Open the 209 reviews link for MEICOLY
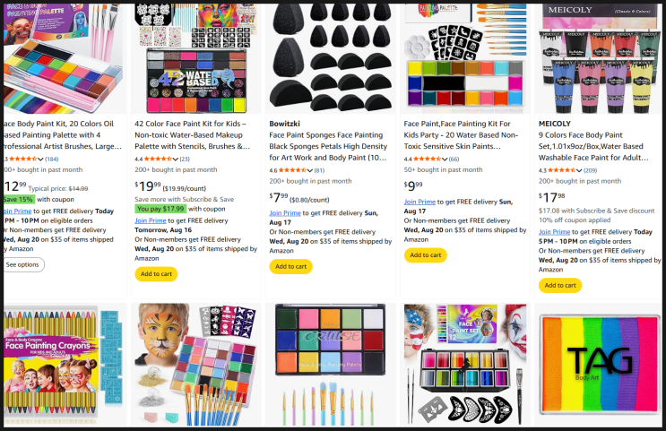Image resolution: width=666 pixels, height=431 pixels. [591, 170]
